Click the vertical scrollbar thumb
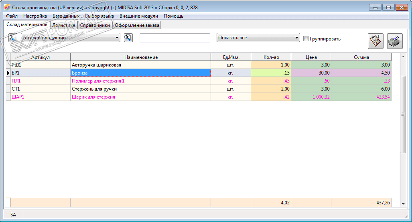412x222 pixels. pos(403,114)
